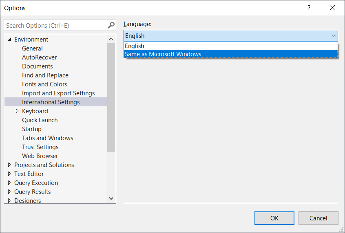Expand the Keyboard tree node

point(17,111)
